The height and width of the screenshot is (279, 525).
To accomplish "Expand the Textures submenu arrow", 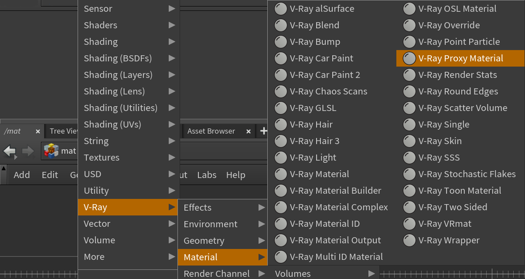I will [172, 158].
